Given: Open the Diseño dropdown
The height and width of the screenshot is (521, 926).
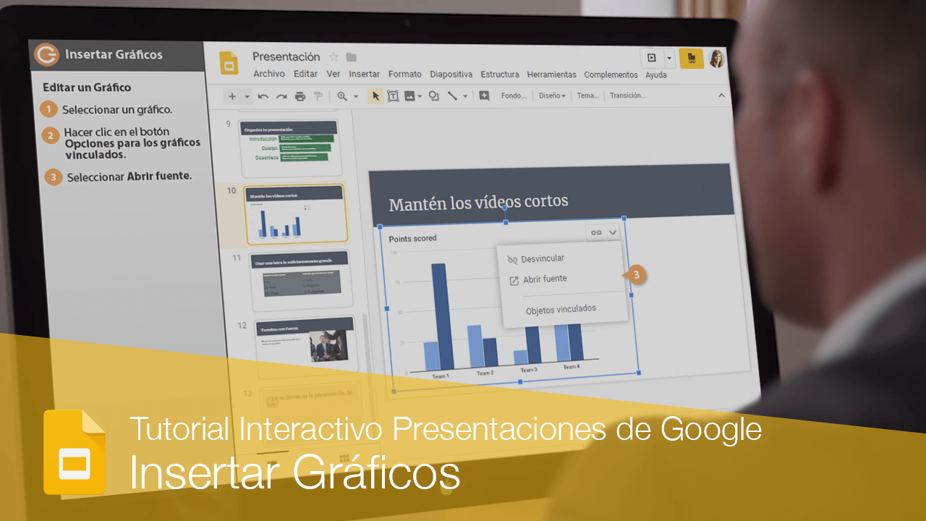Looking at the screenshot, I should tap(552, 96).
